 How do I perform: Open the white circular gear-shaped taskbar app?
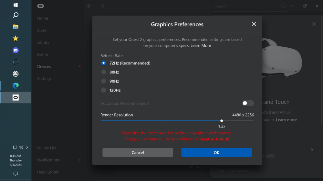[16, 74]
